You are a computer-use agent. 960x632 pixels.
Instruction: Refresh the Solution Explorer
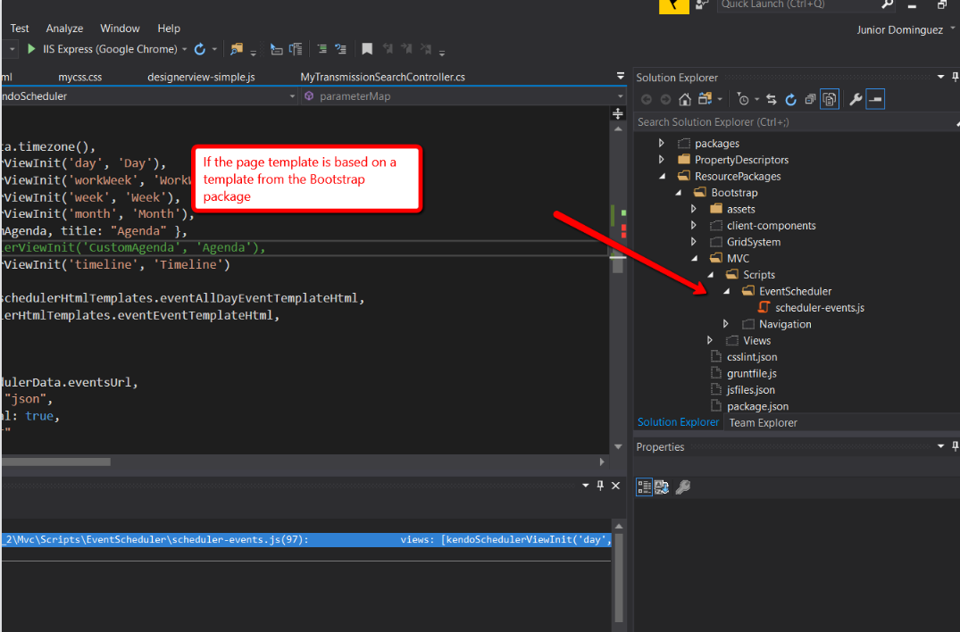(791, 99)
